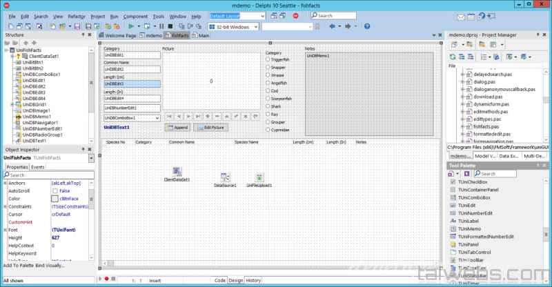
Task: Select the Triggerfish radio button
Action: (267, 59)
